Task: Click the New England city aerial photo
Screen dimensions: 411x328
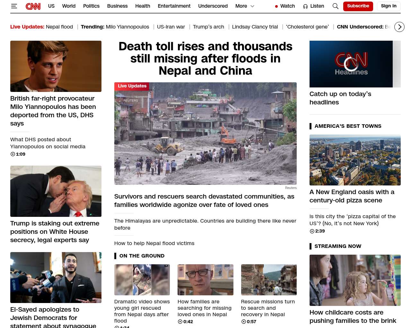Action: coord(355,160)
